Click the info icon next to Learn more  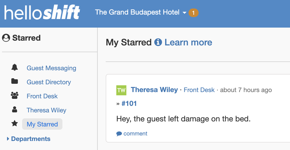point(158,42)
